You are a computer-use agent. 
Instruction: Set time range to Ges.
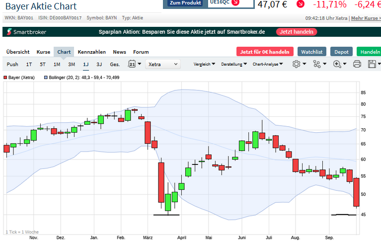(115, 64)
